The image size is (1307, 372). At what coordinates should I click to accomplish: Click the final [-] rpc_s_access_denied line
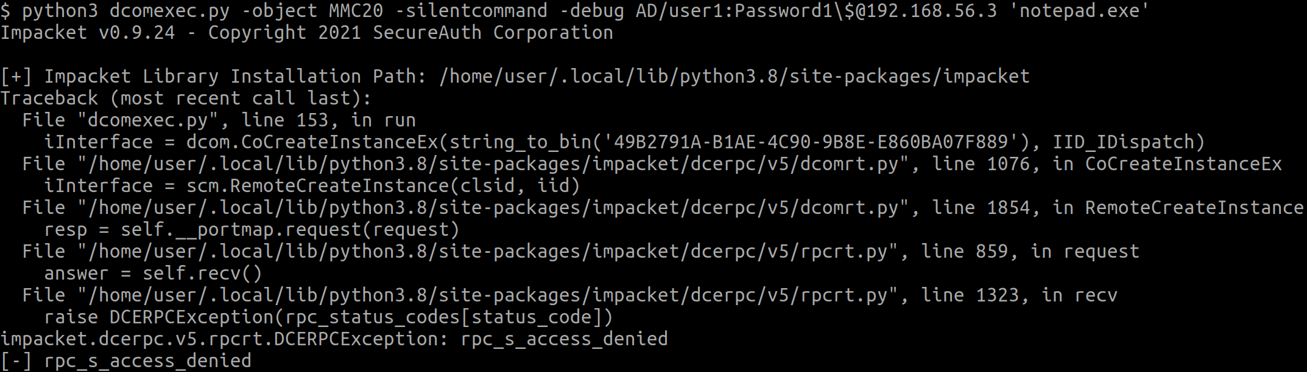click(x=125, y=360)
